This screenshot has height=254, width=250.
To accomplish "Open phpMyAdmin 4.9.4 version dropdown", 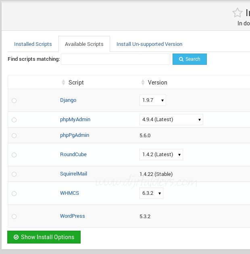I will [x=171, y=120].
